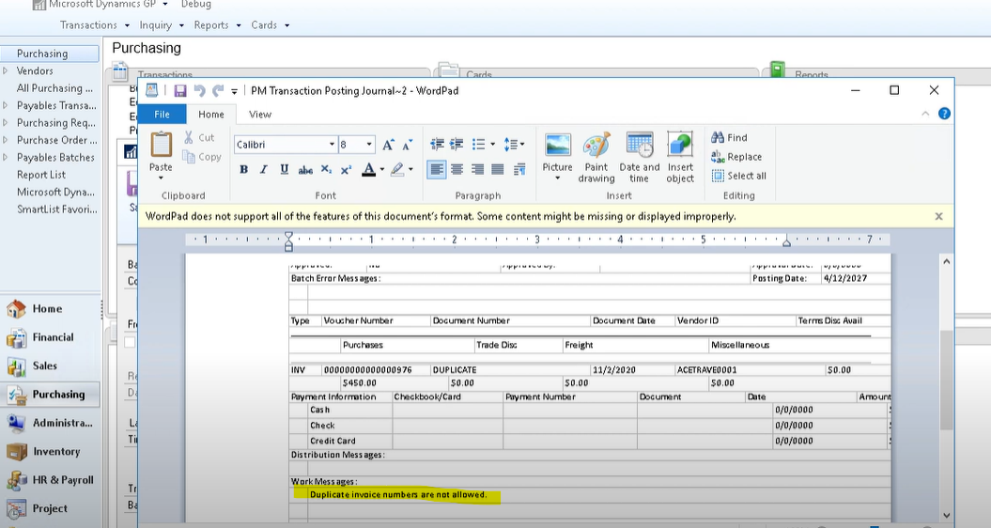Click the Find button
The image size is (991, 528).
[729, 137]
